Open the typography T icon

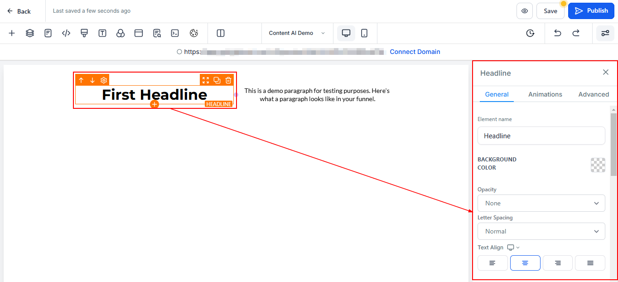click(102, 33)
